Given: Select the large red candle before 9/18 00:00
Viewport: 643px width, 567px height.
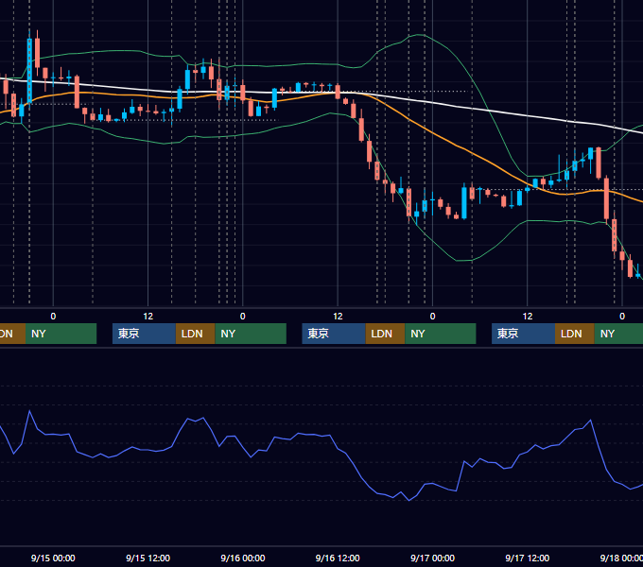Looking at the screenshot, I should (606, 198).
